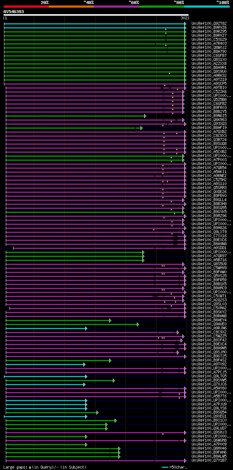Select label UniRef100_Q5VS25
The width and height of the screenshot is (233, 470).
(x=209, y=276)
